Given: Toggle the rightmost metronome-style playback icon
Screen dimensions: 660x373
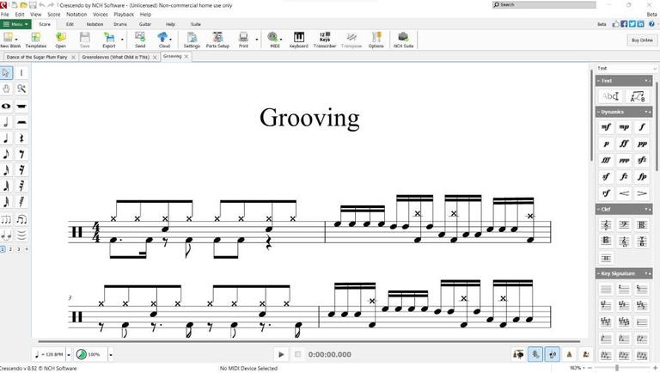Looking at the screenshot, I should click(585, 354).
